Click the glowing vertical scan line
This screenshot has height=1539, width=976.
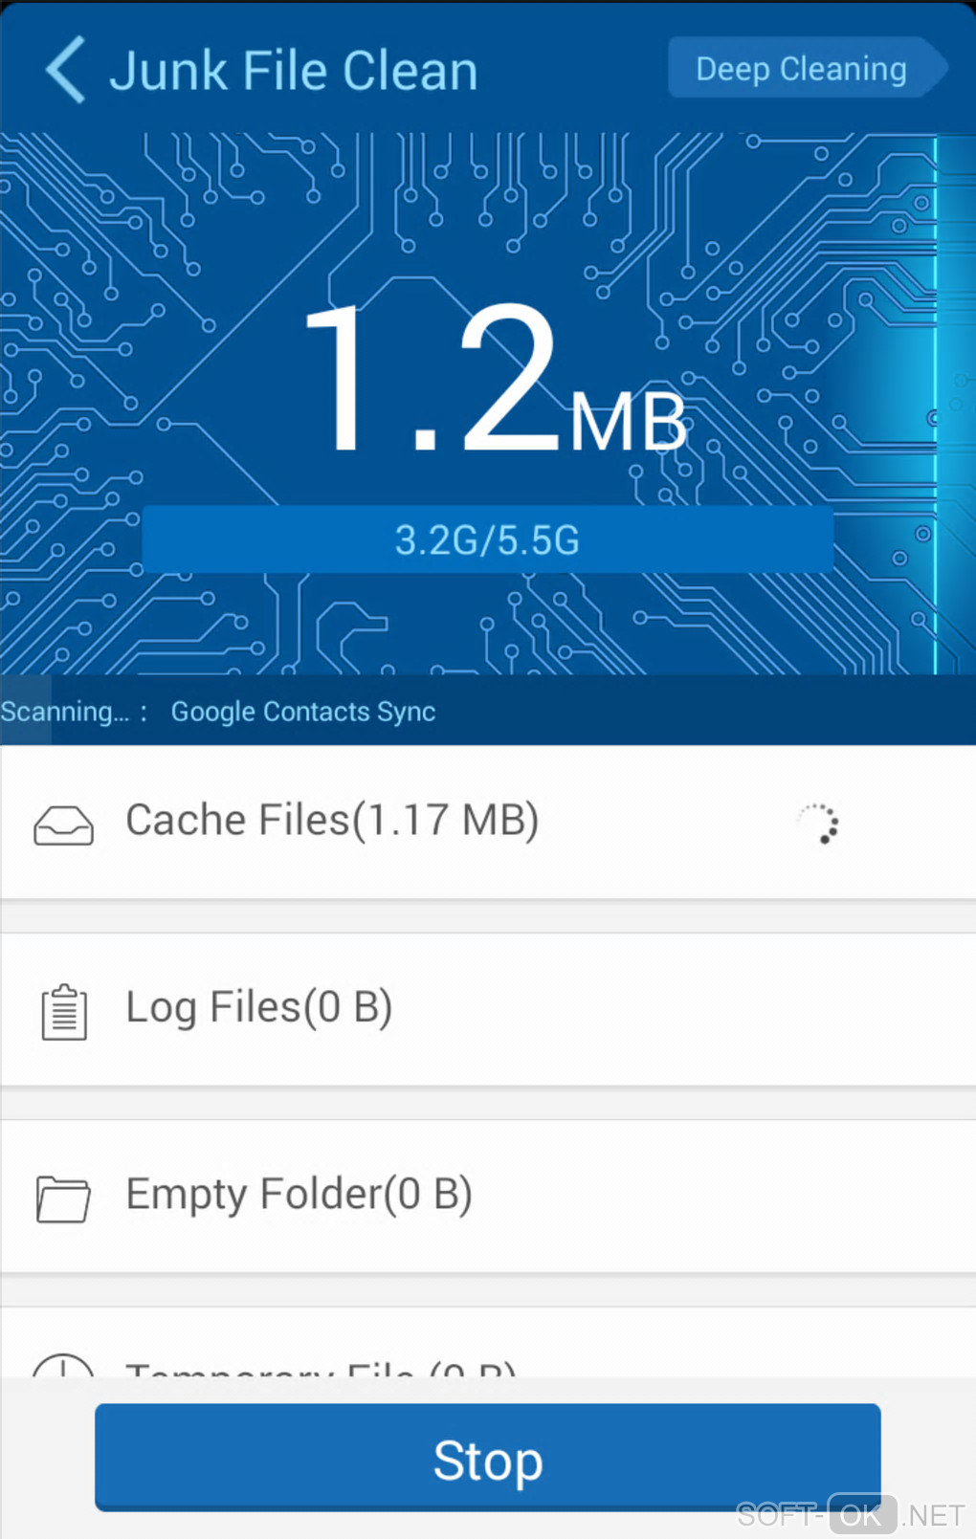[936, 402]
